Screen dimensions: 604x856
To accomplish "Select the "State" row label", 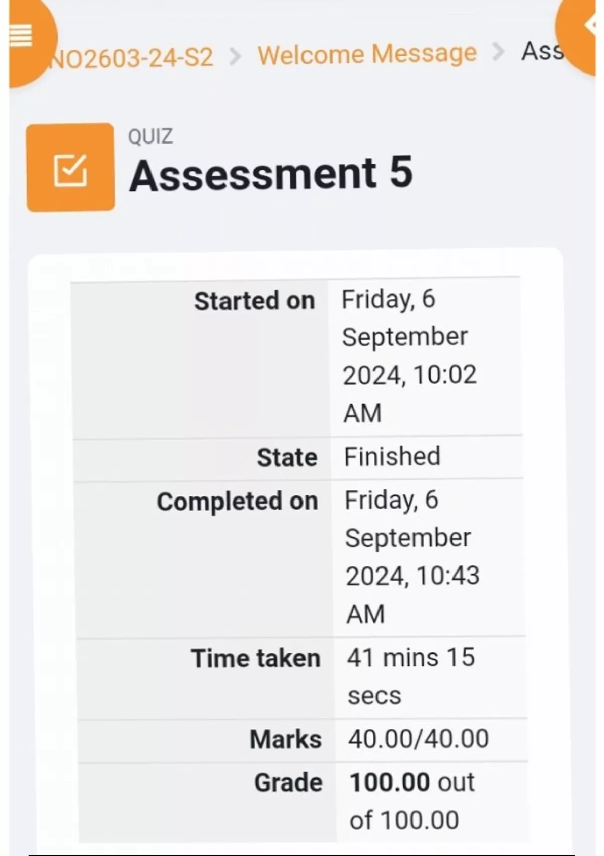I will (x=287, y=458).
